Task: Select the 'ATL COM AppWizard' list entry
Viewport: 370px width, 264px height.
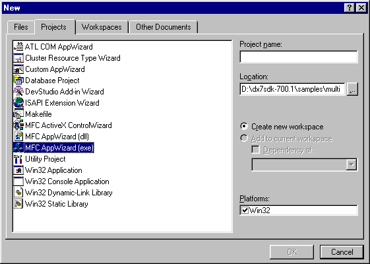Action: pyautogui.click(x=59, y=47)
